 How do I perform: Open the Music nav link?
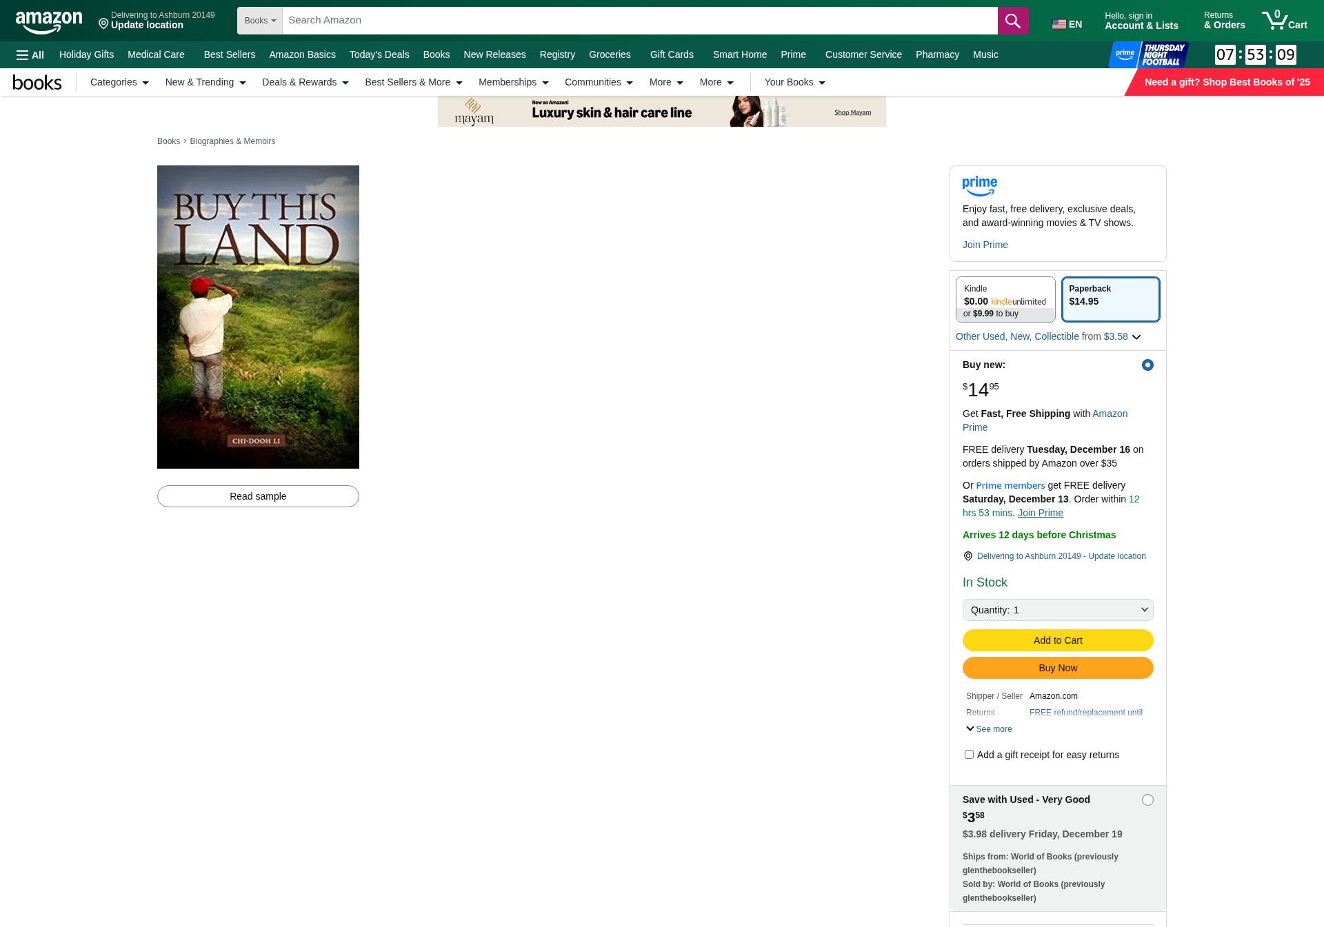(985, 55)
